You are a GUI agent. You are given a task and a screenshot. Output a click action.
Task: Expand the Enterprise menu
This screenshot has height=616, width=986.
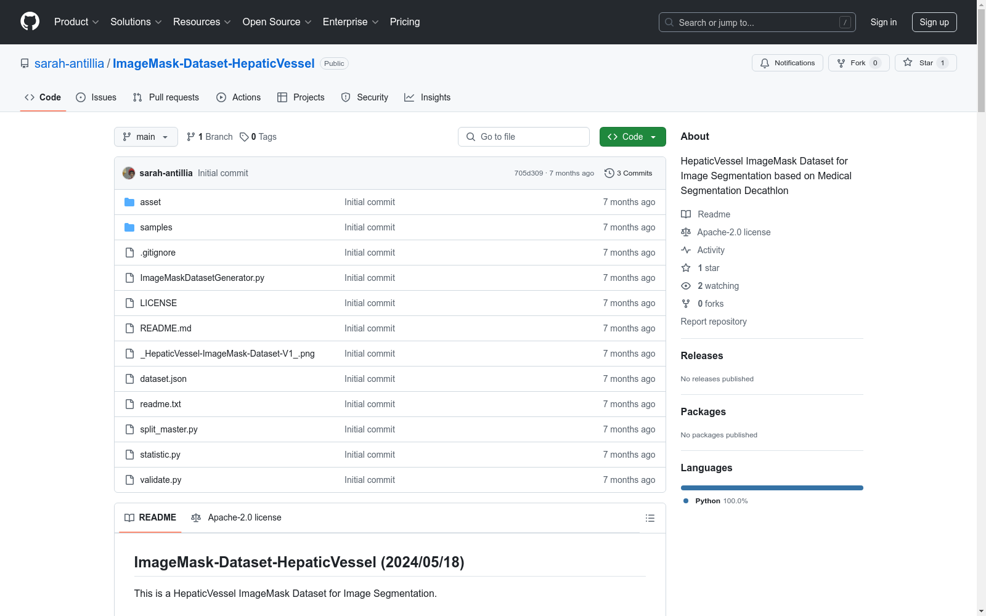[351, 22]
